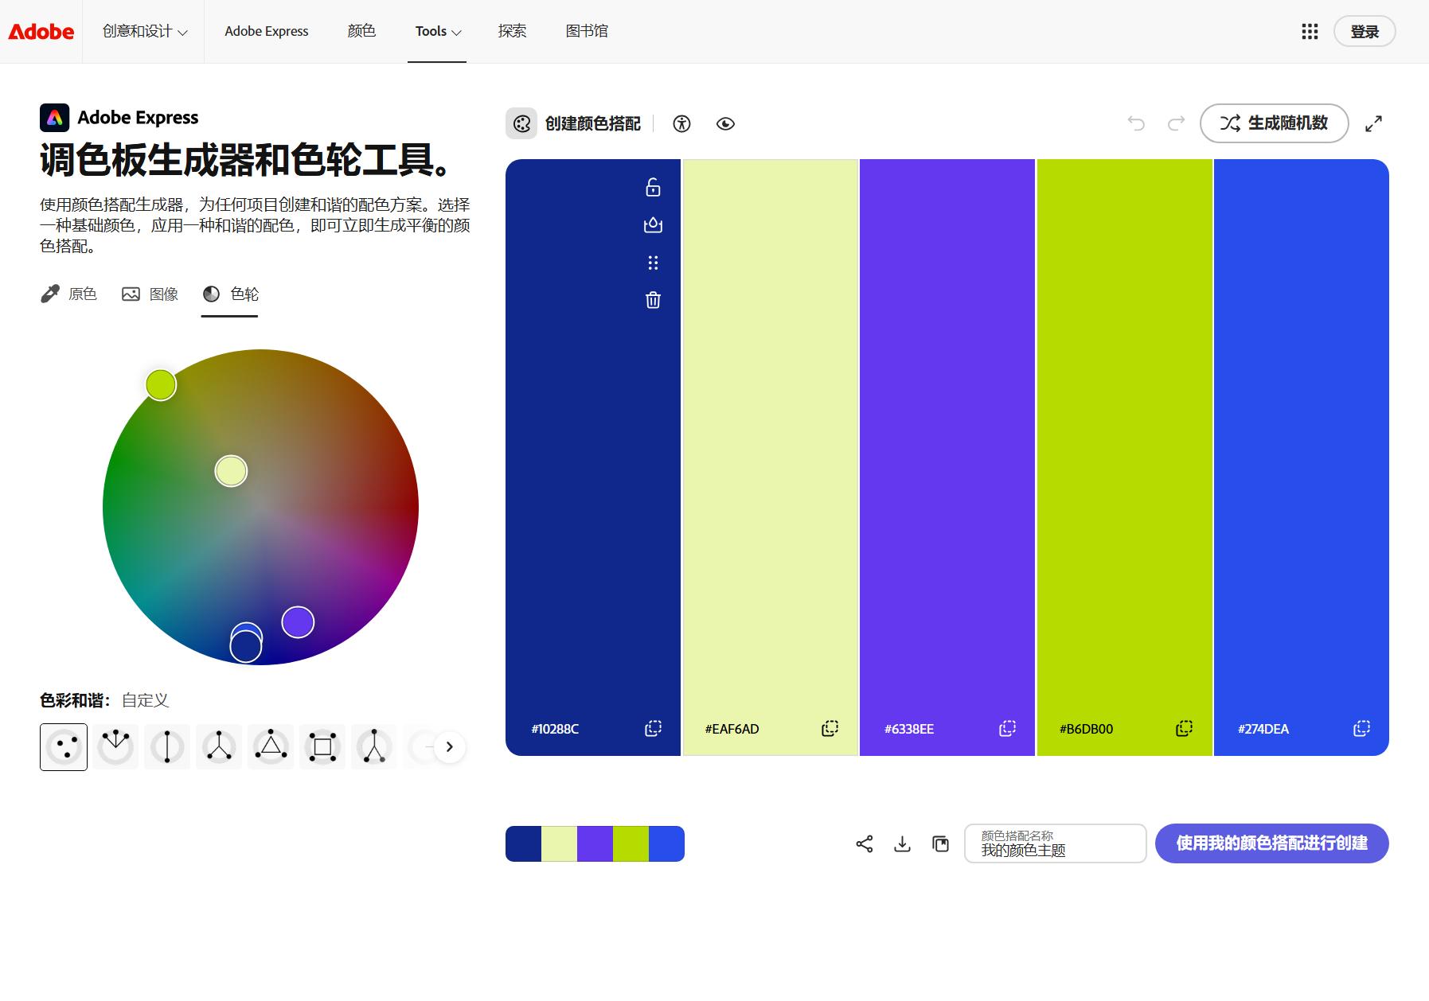Screen dimensions: 1429x1001
Task: Redo the palette change
Action: [x=1176, y=123]
